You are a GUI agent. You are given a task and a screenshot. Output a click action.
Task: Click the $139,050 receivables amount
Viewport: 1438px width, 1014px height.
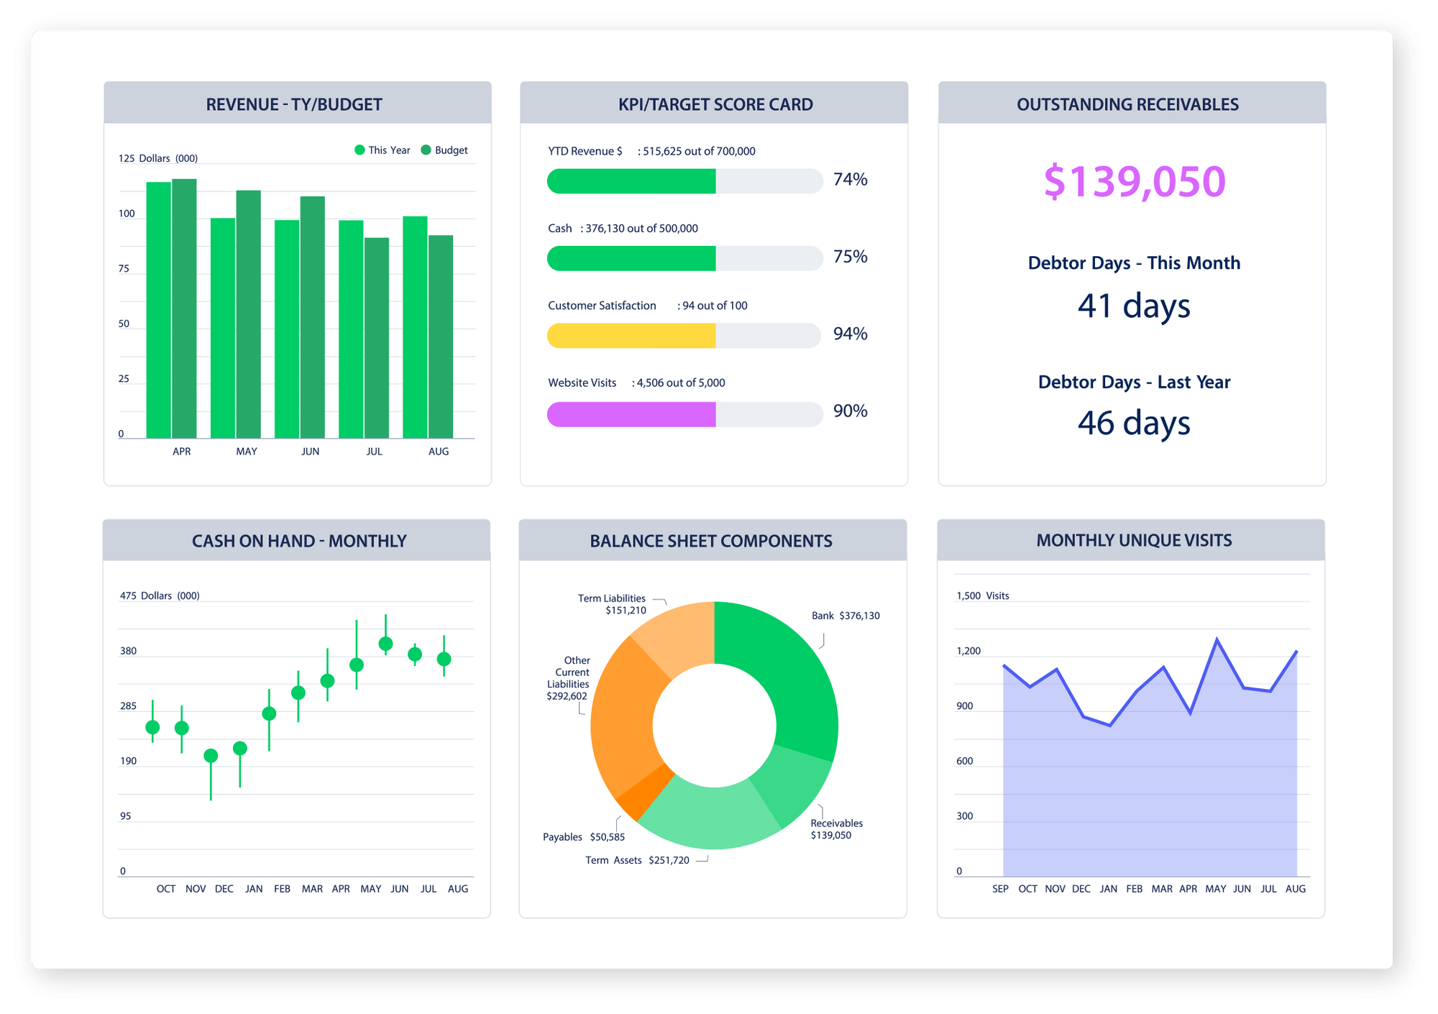[x=1134, y=181]
